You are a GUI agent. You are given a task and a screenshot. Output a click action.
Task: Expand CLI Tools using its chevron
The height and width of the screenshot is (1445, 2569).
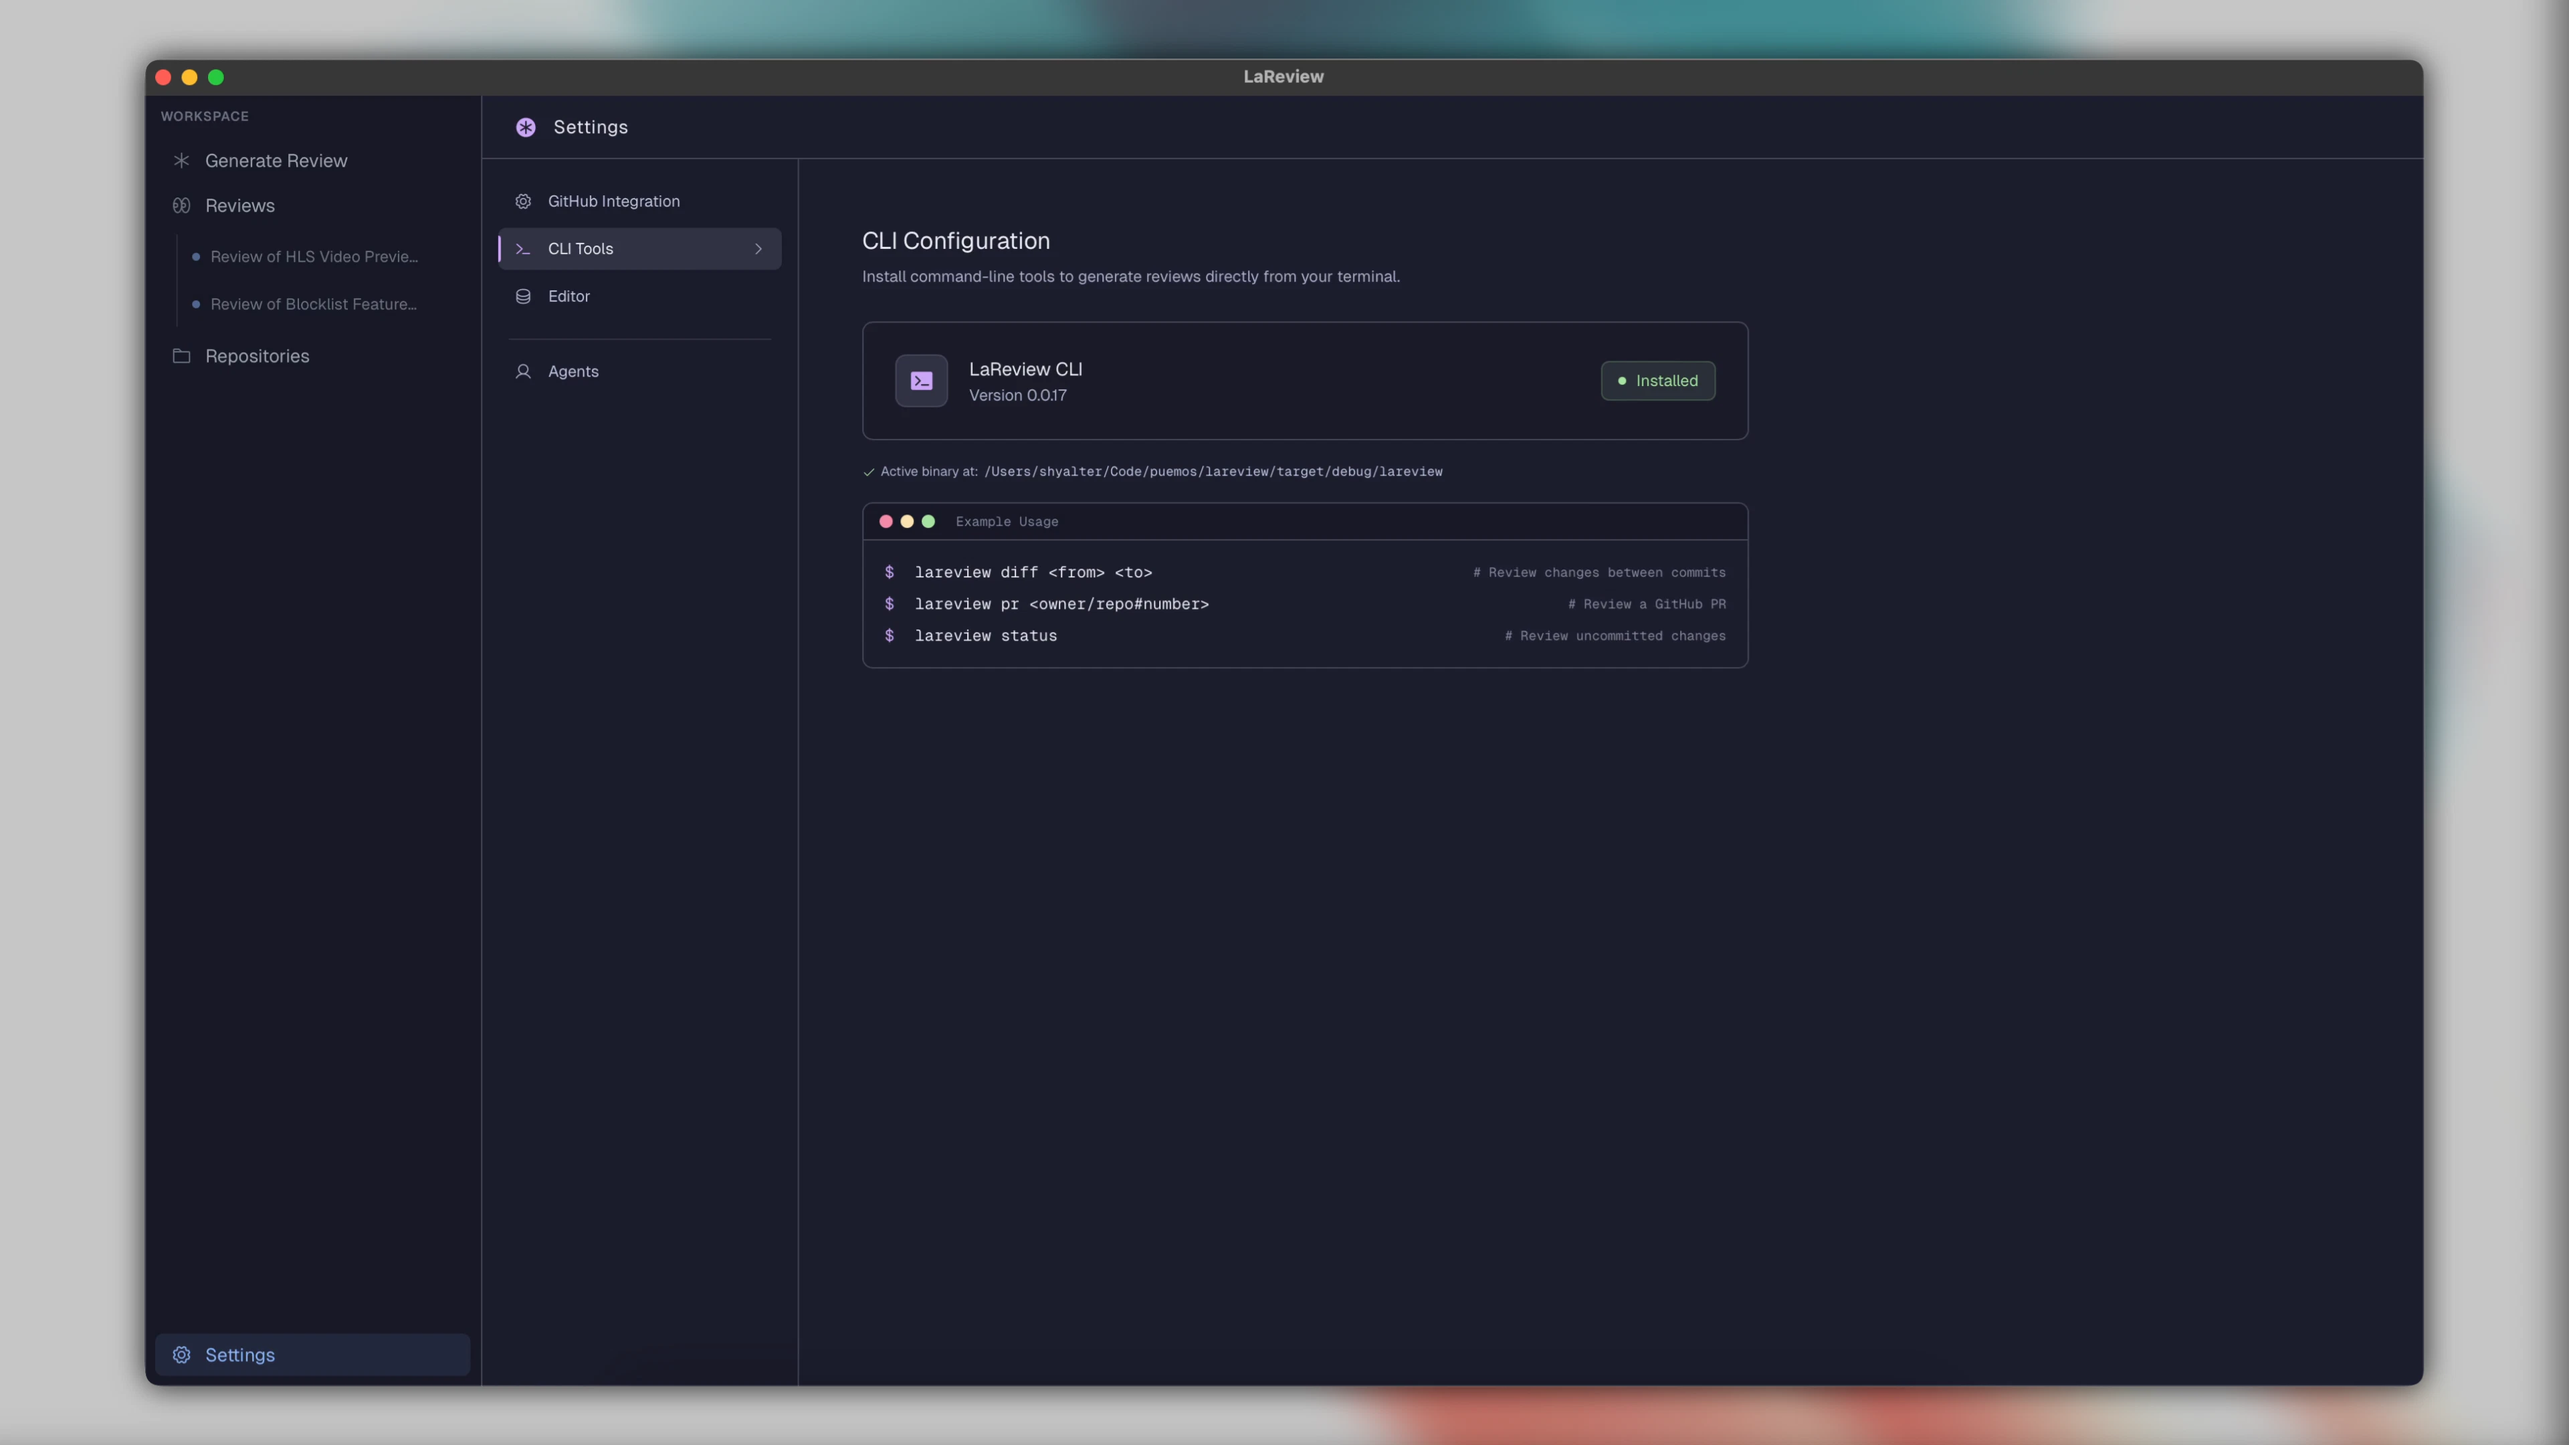(758, 250)
